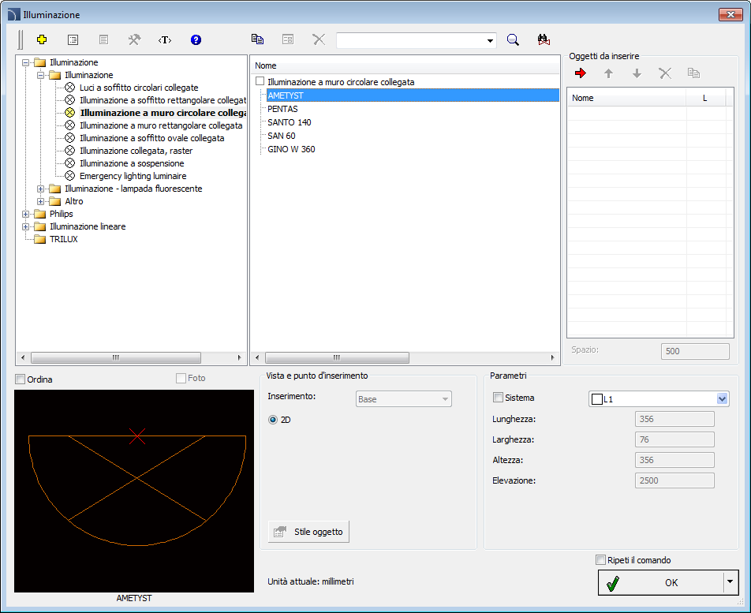This screenshot has height=613, width=751.
Task: Select Emergency lighting luminaire item
Action: coord(133,176)
